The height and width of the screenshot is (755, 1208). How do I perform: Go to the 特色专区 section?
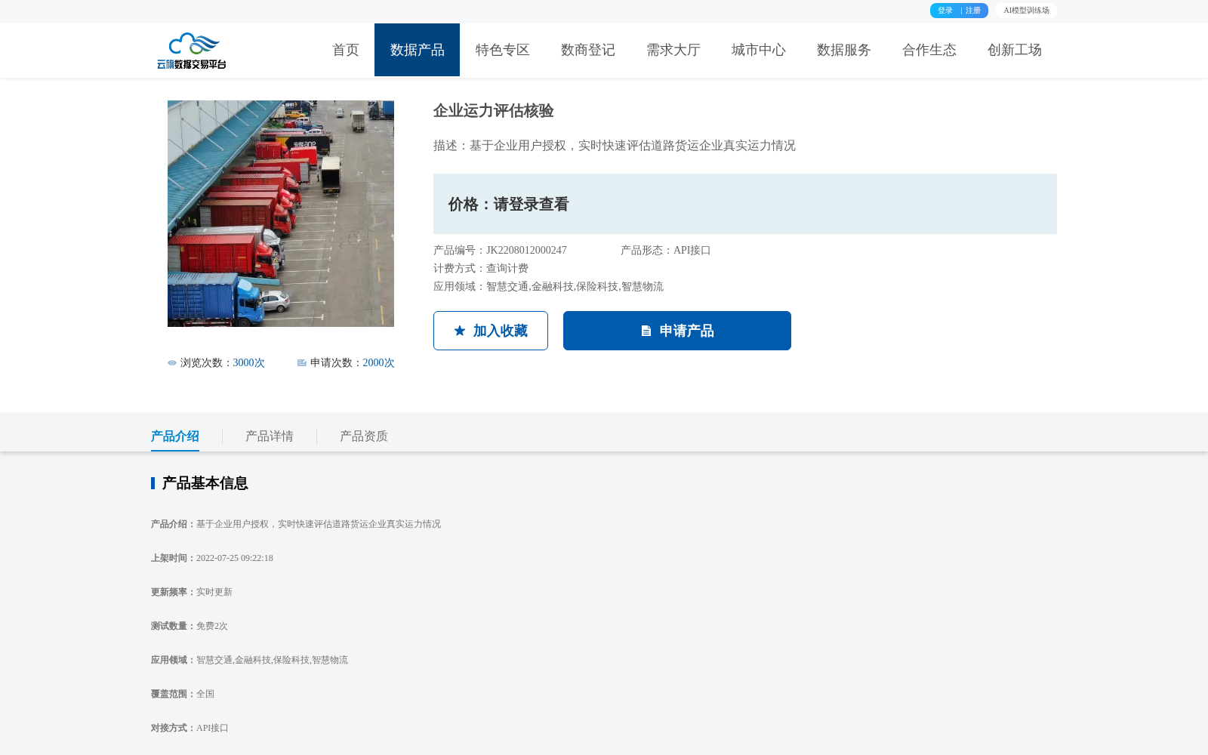502,50
